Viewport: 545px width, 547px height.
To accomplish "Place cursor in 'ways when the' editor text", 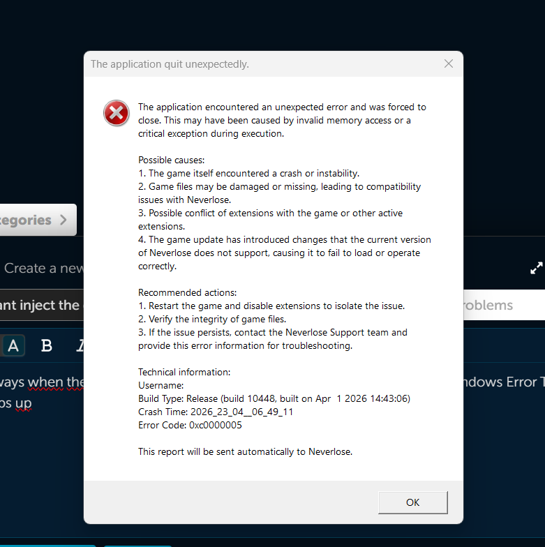I will [42, 382].
